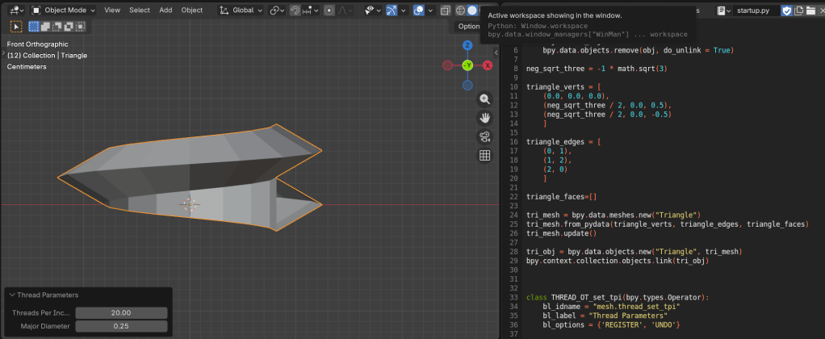This screenshot has width=825, height=339.
Task: Click the select box tool icon
Action: click(17, 27)
